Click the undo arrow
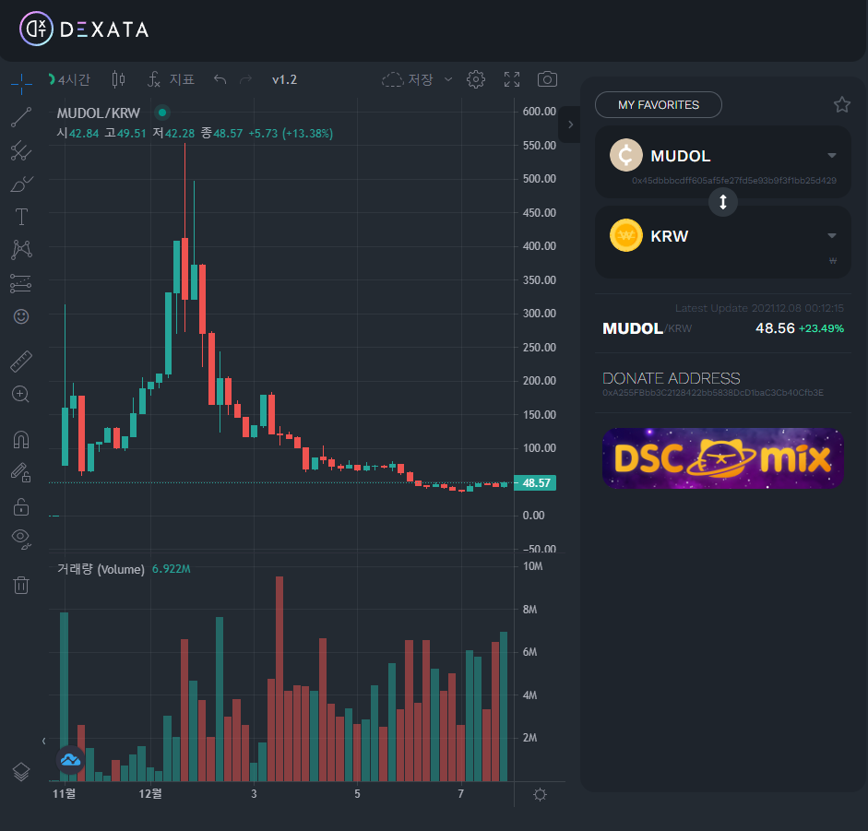Viewport: 868px width, 831px height. (x=220, y=79)
